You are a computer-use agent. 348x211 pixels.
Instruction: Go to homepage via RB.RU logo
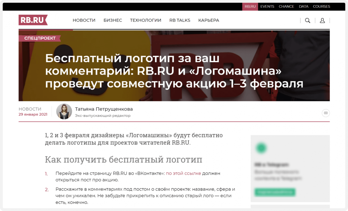pos(33,20)
